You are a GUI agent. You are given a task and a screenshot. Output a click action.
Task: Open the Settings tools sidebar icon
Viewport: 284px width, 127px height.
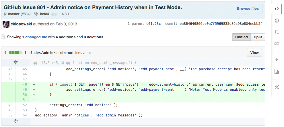277,87
